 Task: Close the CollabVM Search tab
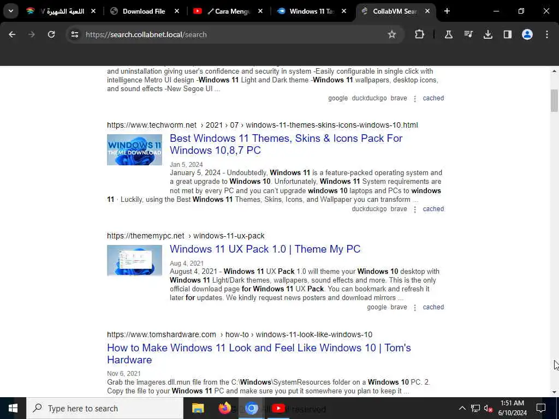tap(427, 11)
